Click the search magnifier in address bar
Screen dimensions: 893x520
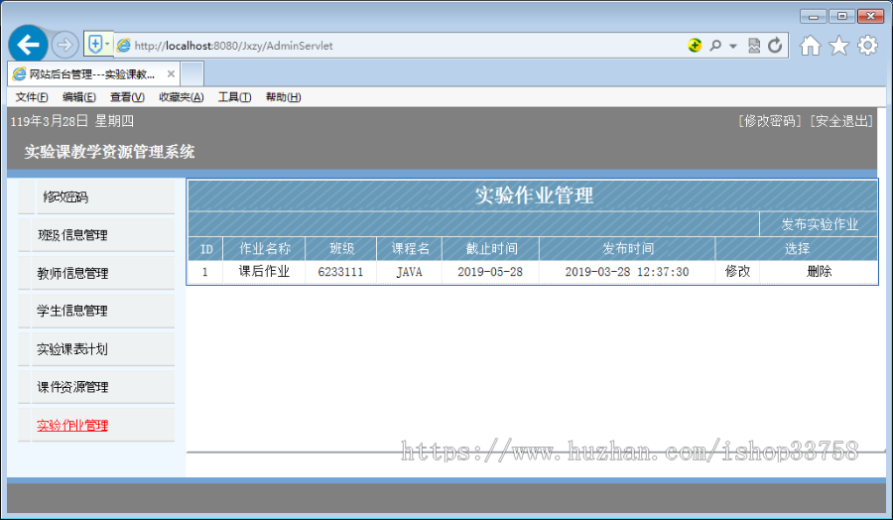(715, 45)
